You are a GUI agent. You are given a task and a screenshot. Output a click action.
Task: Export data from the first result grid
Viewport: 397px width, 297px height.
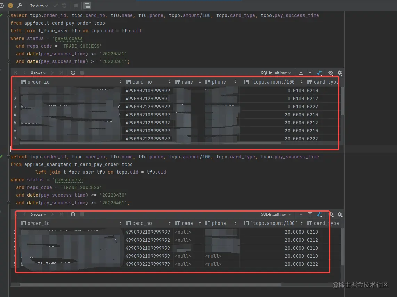pyautogui.click(x=301, y=73)
